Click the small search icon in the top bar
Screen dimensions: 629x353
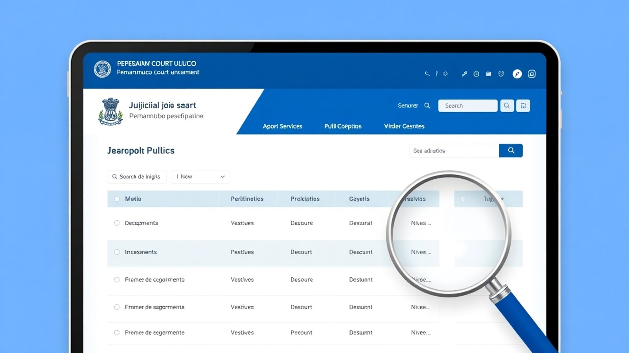(x=427, y=74)
